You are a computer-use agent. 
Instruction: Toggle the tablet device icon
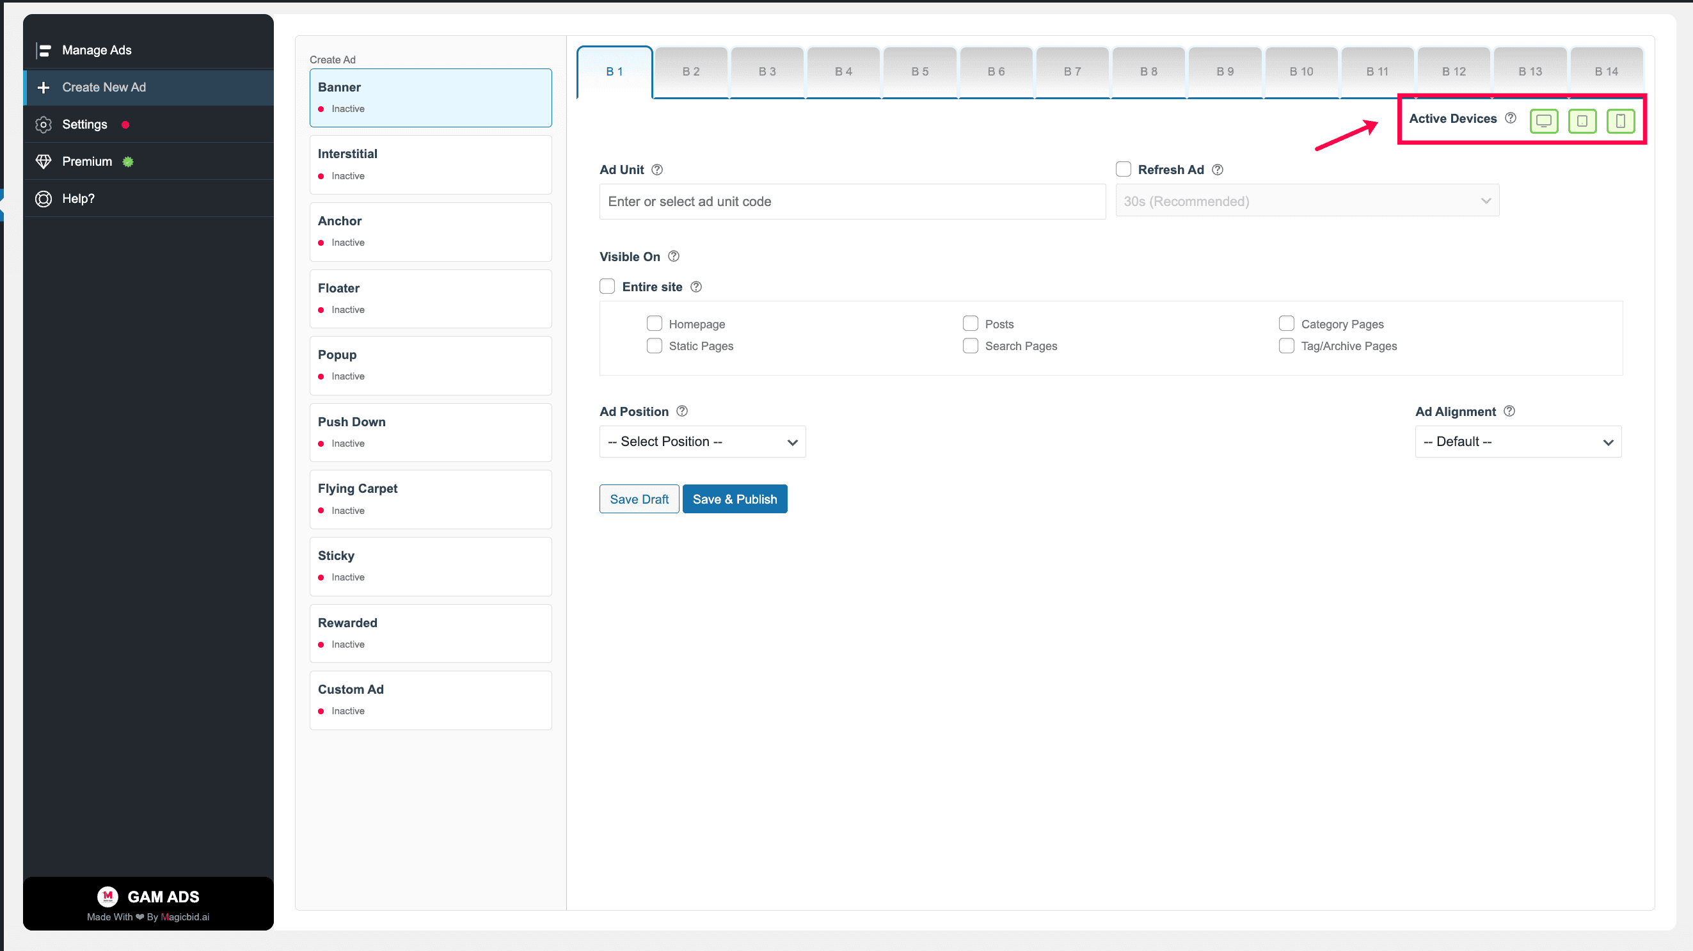tap(1582, 120)
